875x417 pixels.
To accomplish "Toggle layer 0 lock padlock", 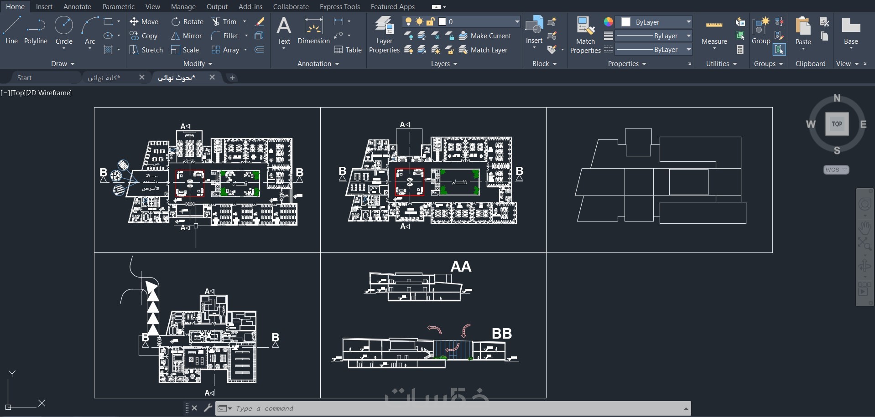I will click(430, 21).
